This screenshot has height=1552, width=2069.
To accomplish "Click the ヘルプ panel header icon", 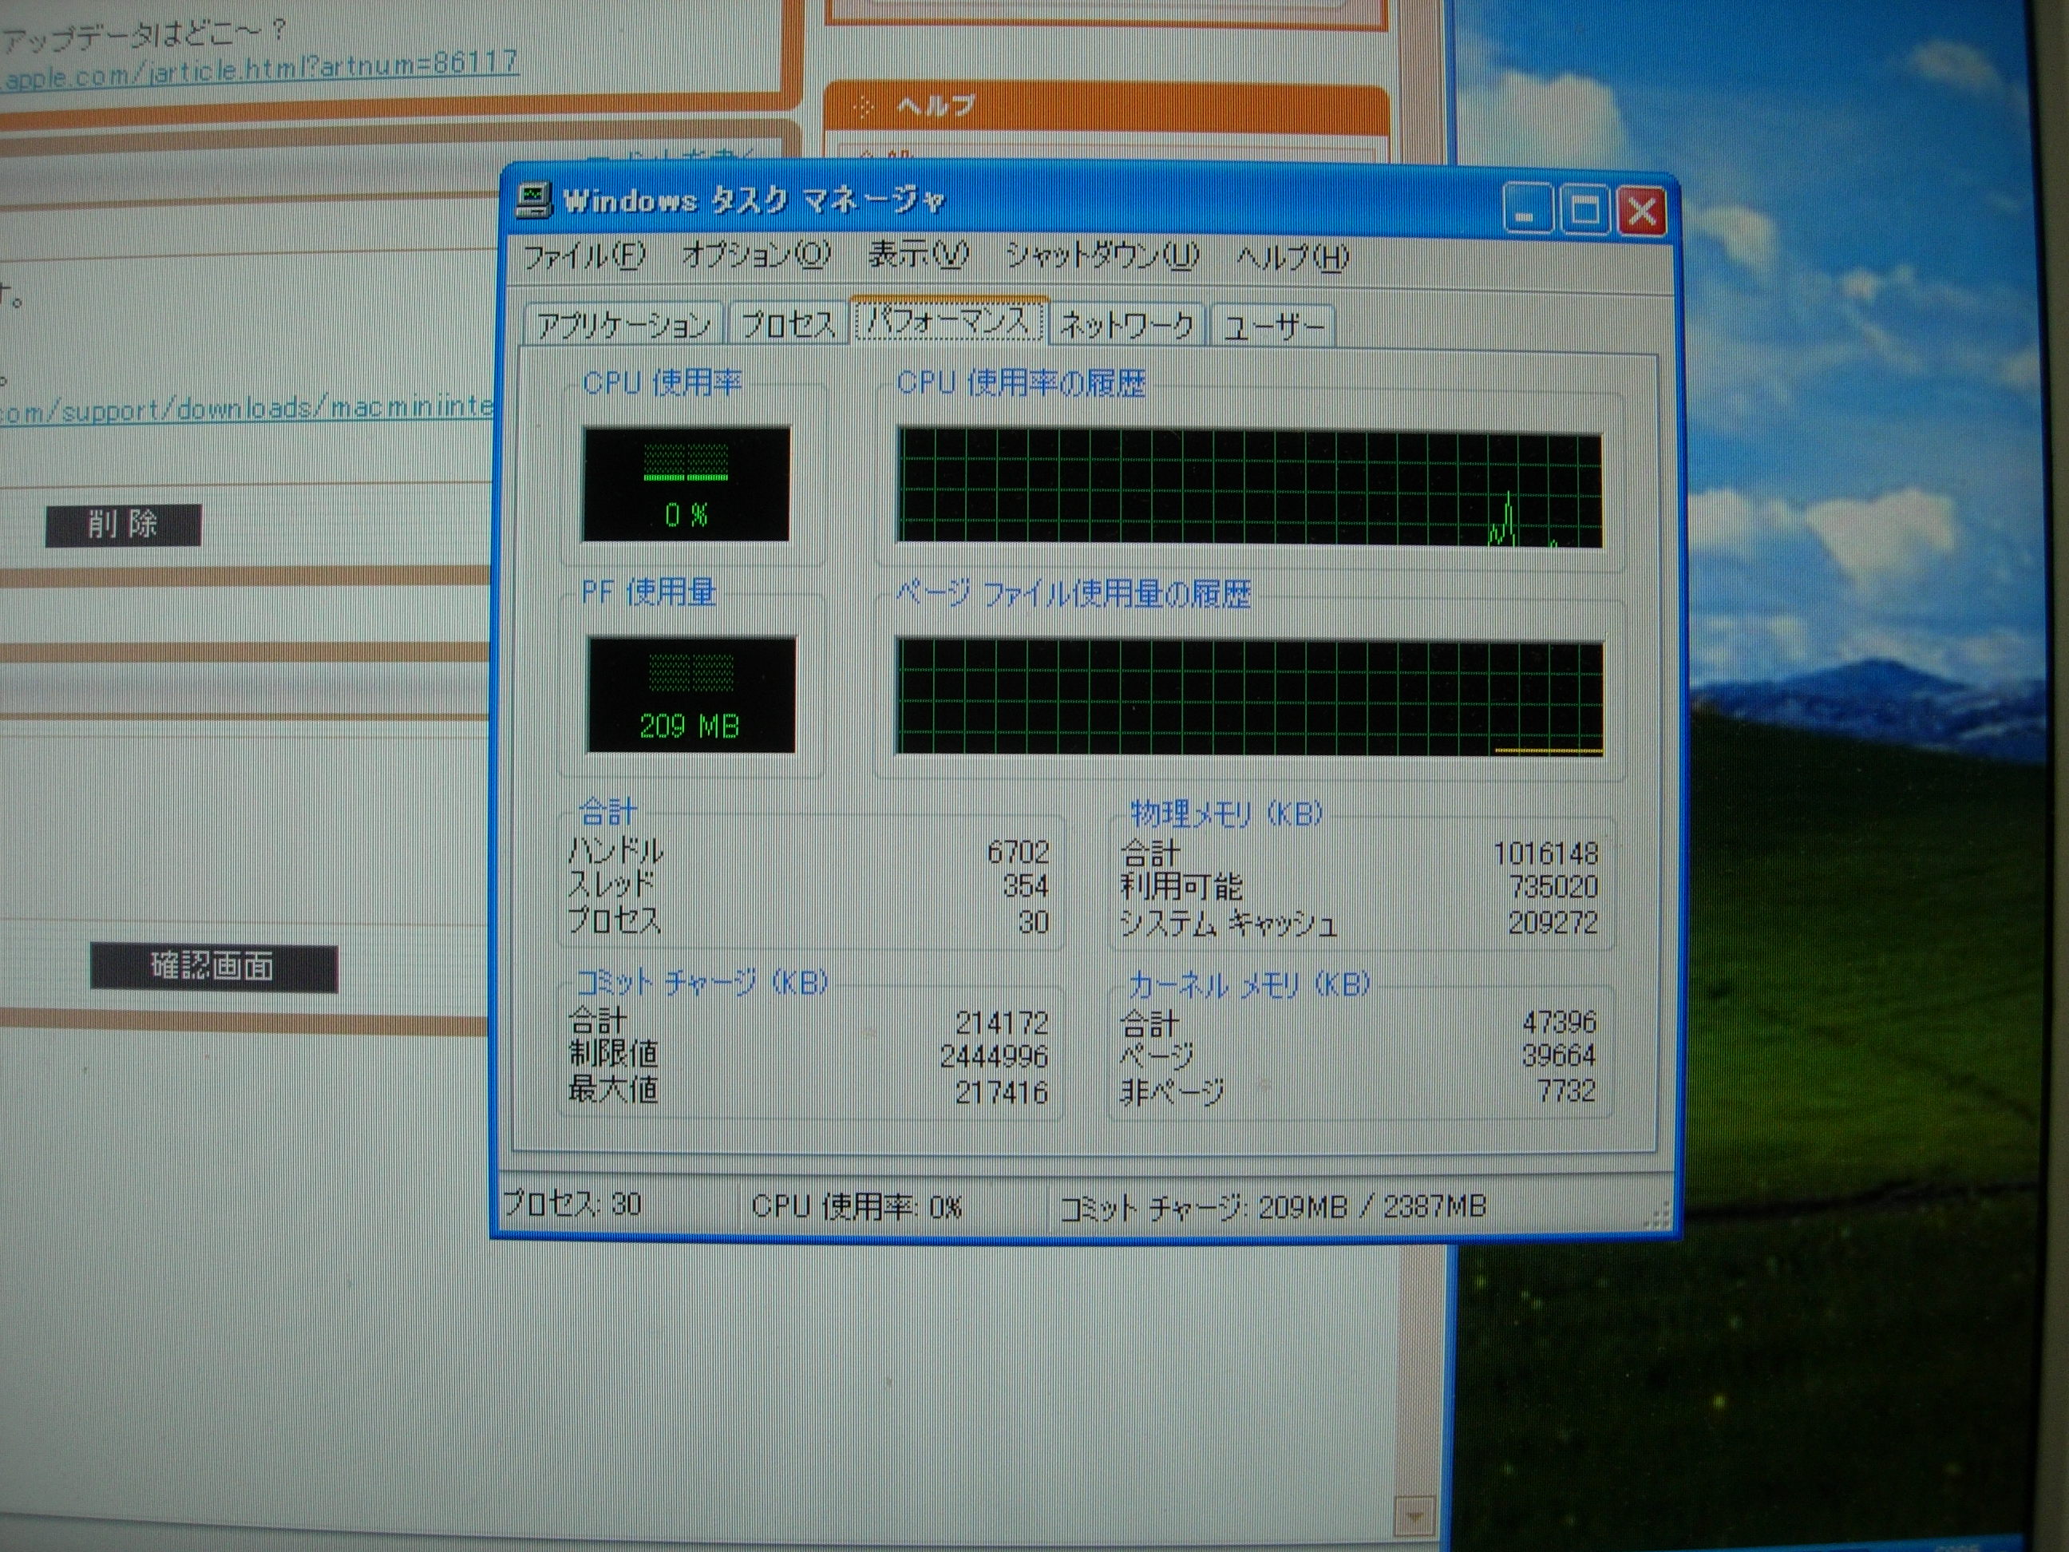I will tap(864, 108).
